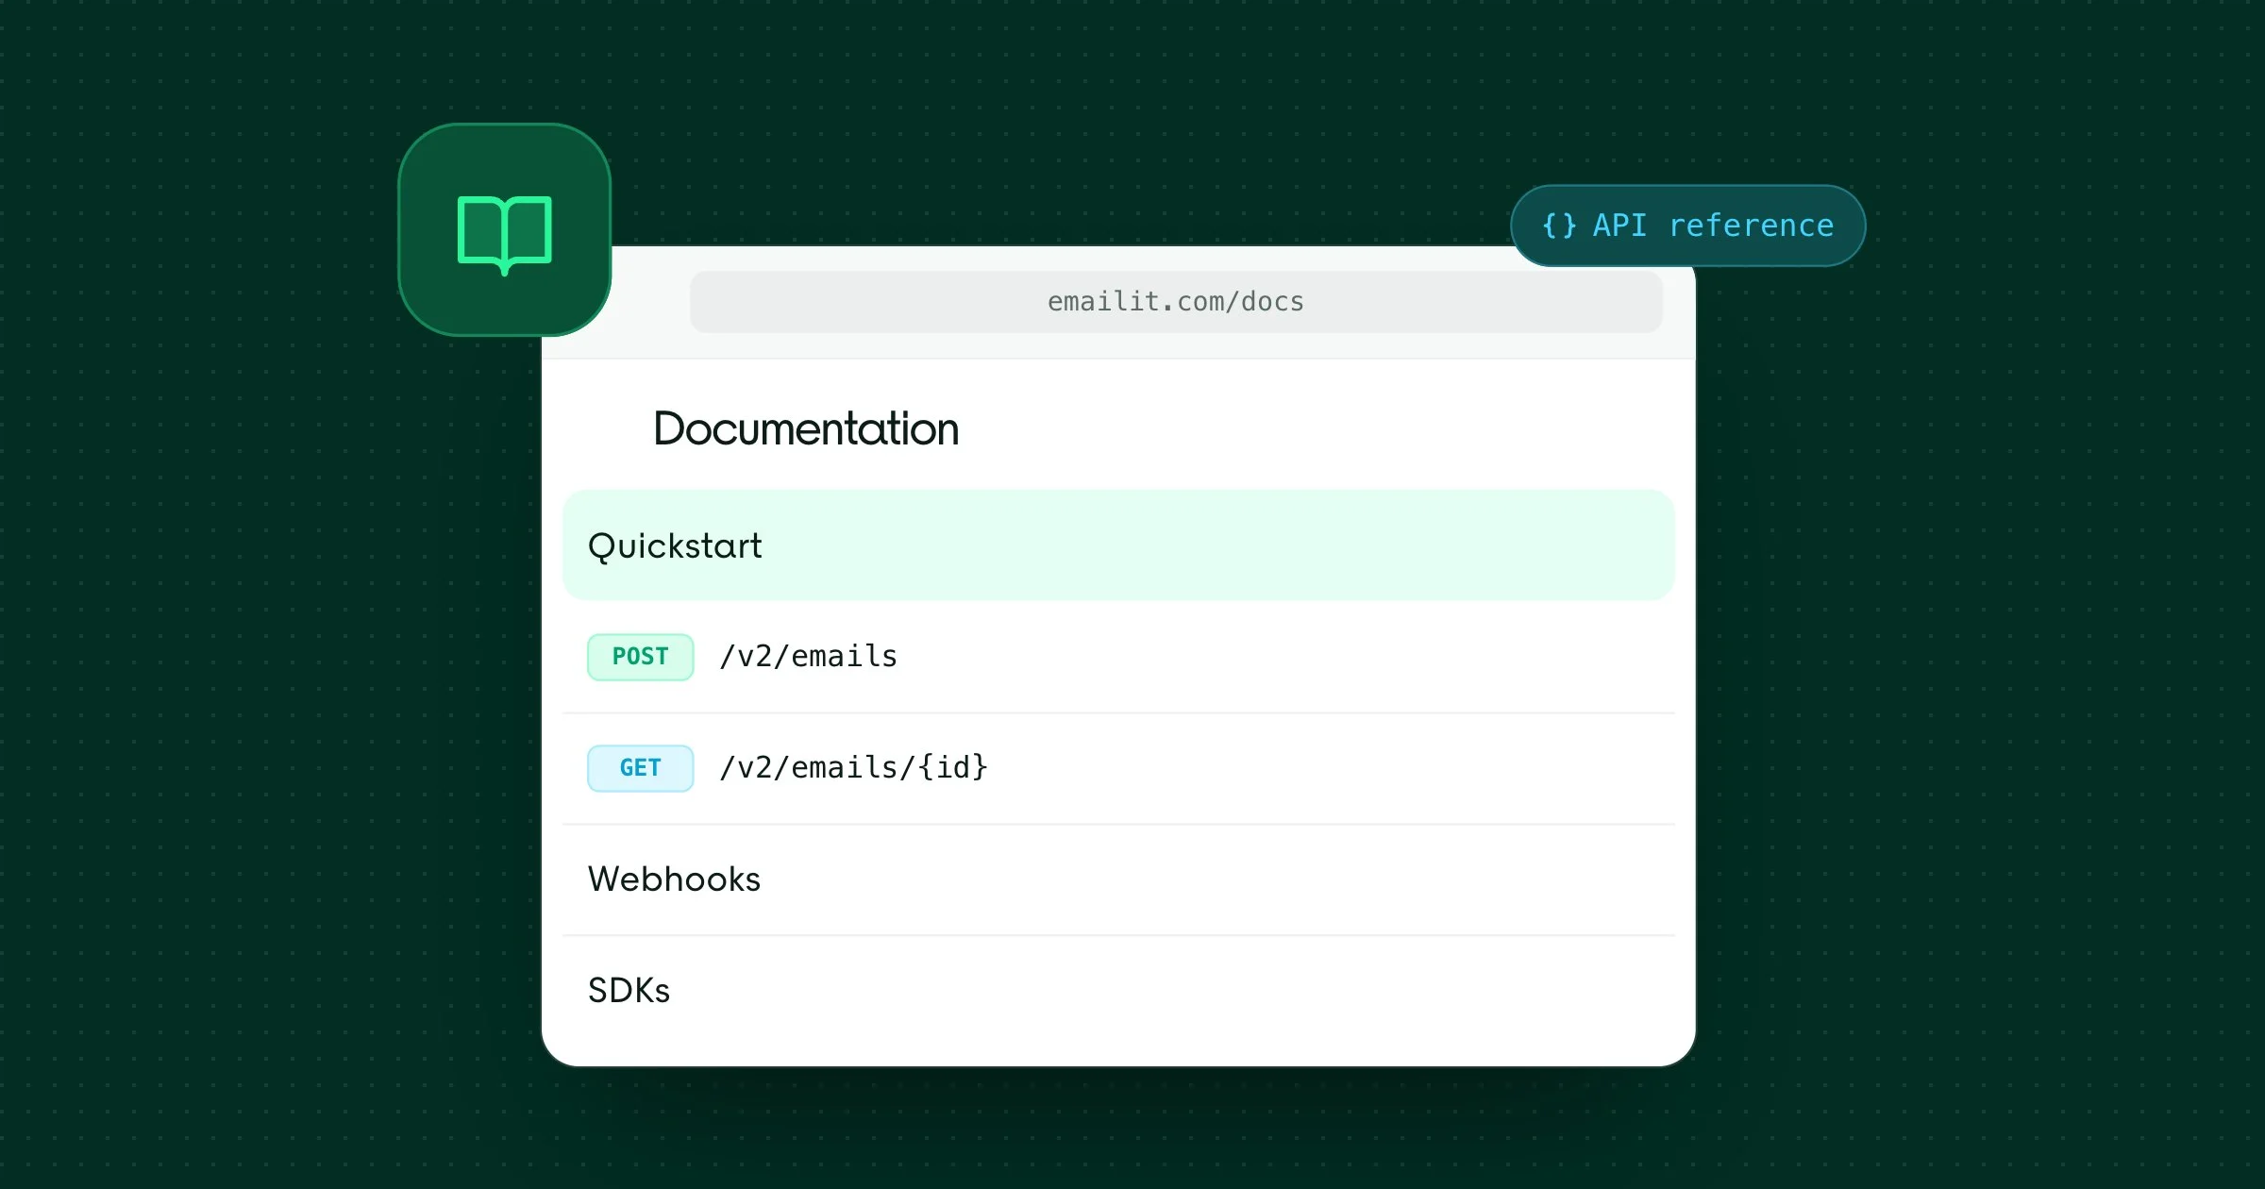The image size is (2265, 1189).
Task: Click the Documentation heading
Action: pos(806,429)
